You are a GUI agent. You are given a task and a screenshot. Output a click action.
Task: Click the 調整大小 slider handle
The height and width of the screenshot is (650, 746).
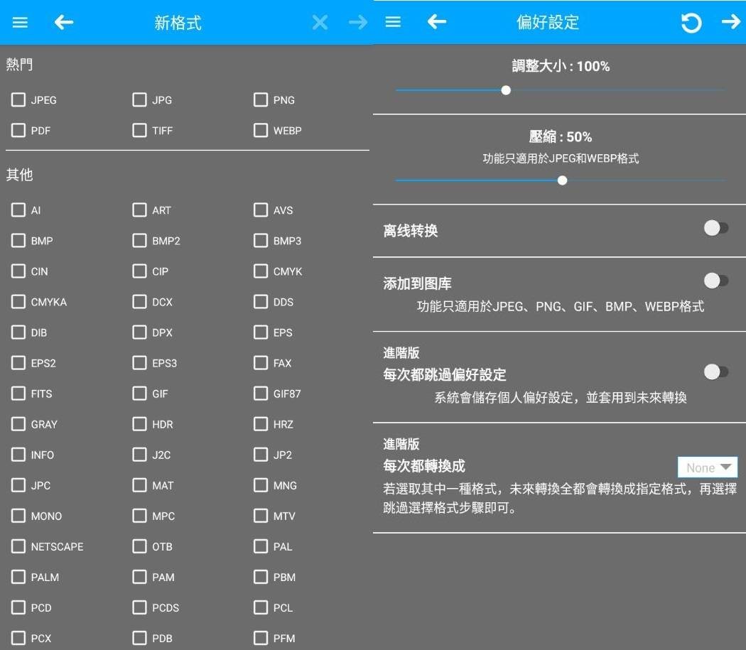pos(506,90)
